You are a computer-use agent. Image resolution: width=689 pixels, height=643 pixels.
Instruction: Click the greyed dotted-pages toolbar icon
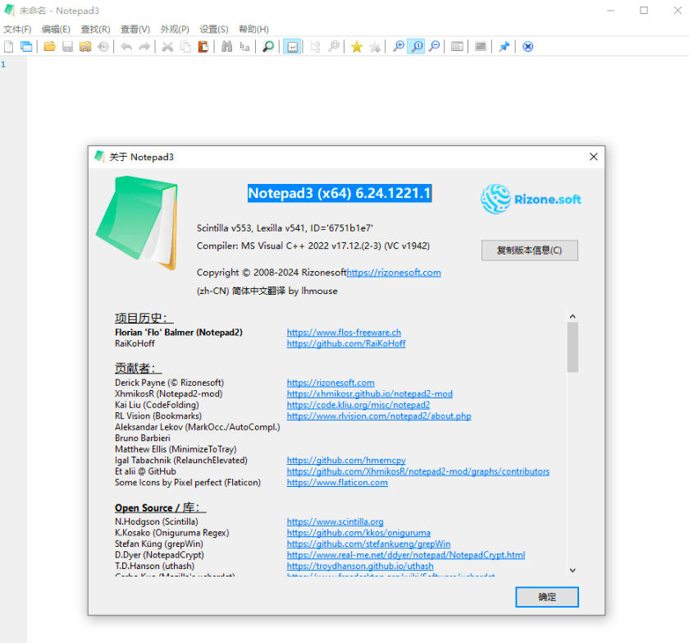316,47
